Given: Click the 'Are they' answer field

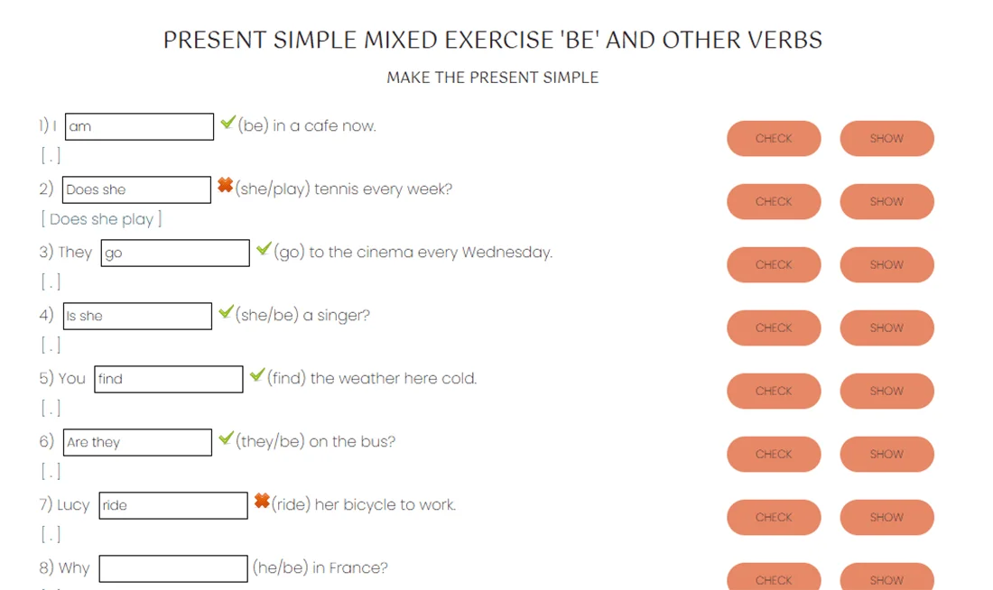Looking at the screenshot, I should 137,442.
